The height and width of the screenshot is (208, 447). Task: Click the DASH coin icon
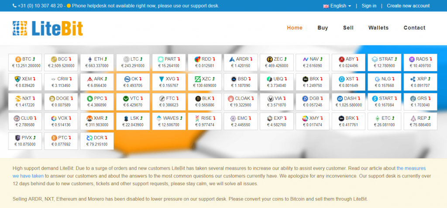[340, 98]
